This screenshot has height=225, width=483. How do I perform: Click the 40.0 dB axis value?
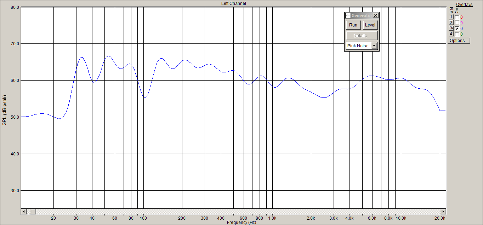click(14, 154)
